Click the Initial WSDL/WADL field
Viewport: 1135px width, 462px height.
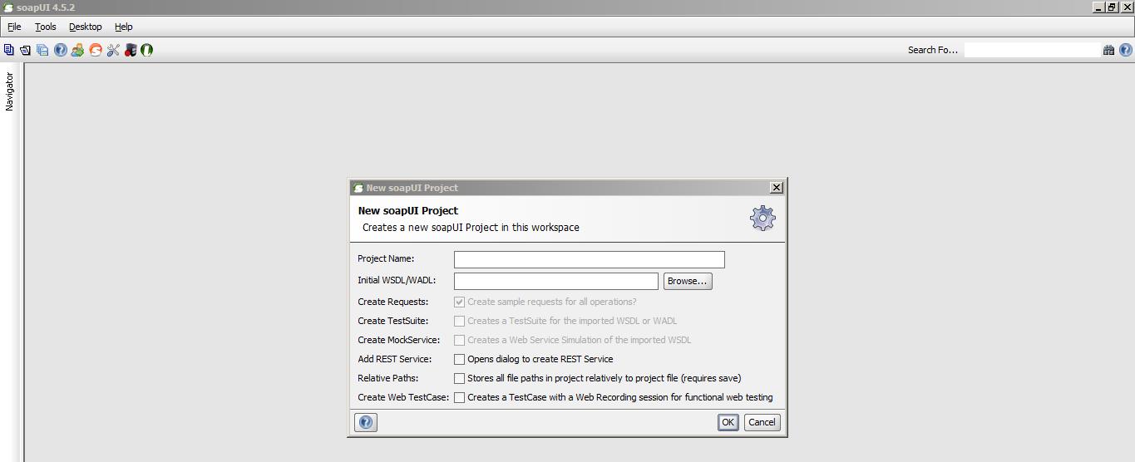[x=556, y=281]
